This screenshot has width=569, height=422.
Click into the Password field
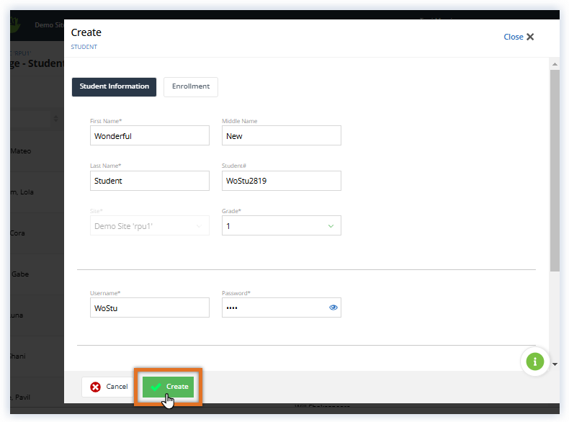tap(281, 307)
